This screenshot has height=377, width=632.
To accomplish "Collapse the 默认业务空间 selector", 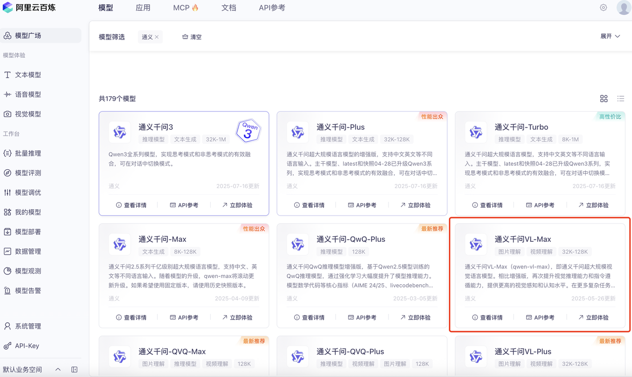I will 57,369.
